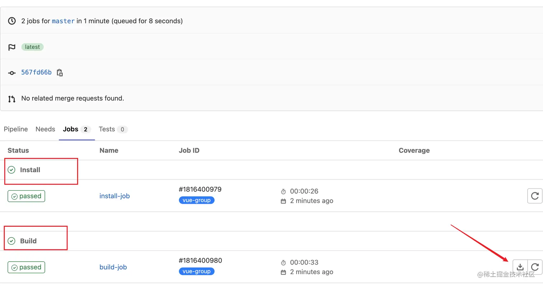Click the clock icon beside the jobs summary

12,21
